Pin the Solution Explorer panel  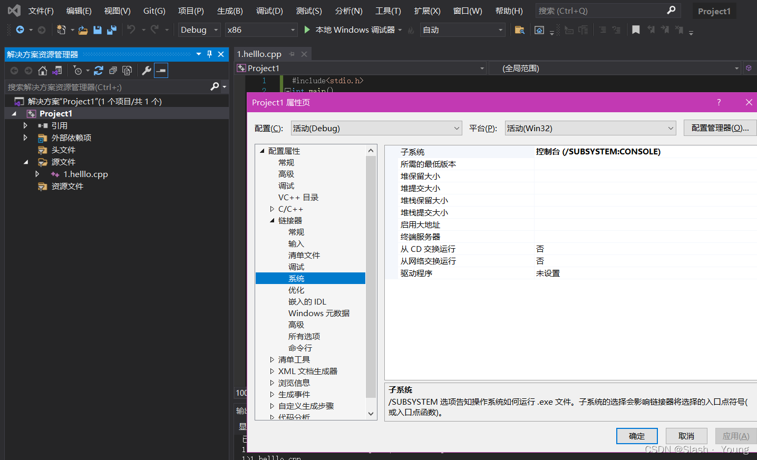point(209,54)
